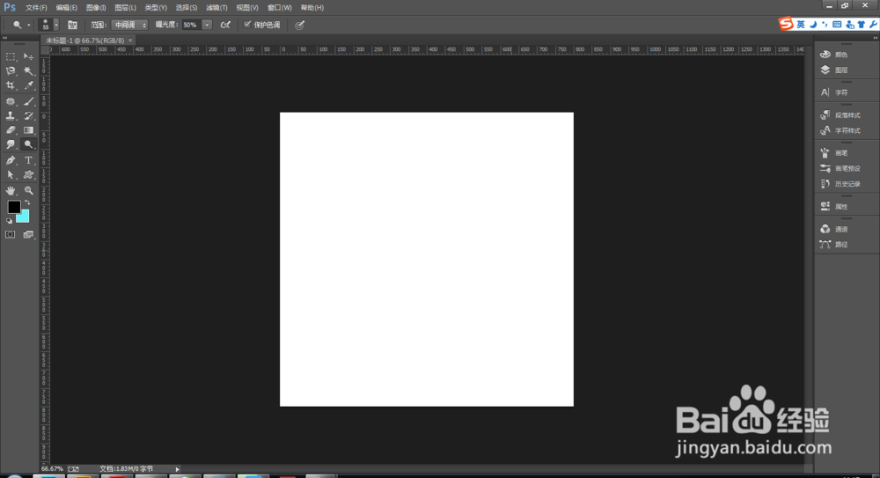Select the Path Selection tool

coord(11,174)
